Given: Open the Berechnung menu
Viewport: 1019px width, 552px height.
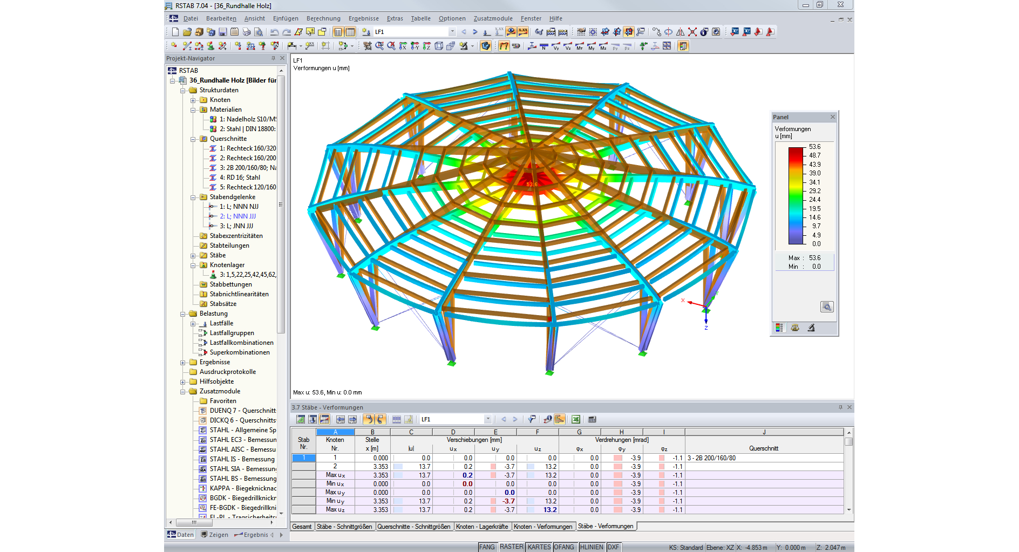Looking at the screenshot, I should (x=323, y=18).
